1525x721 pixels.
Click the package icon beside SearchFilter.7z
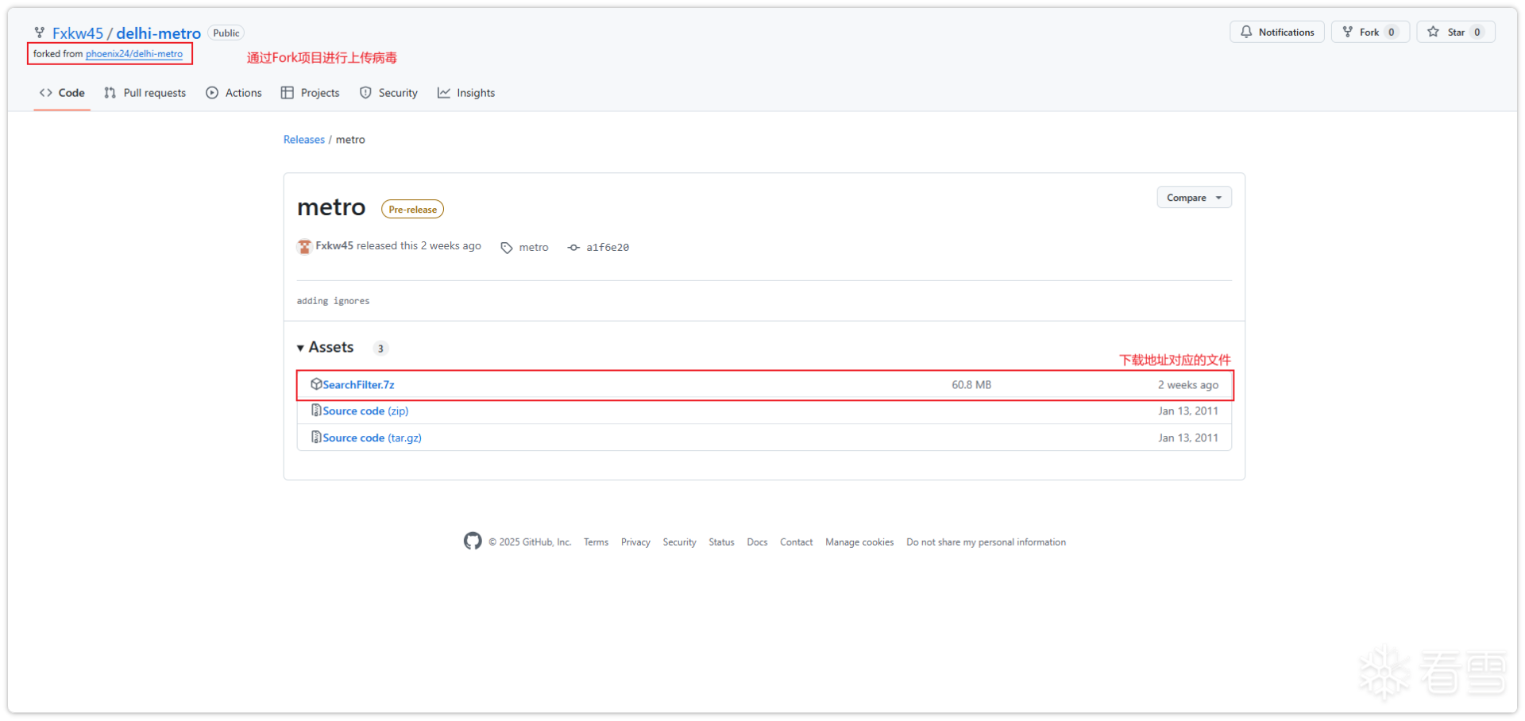[x=316, y=384]
